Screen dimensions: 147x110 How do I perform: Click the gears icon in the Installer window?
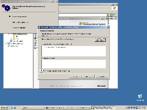tap(6, 8)
